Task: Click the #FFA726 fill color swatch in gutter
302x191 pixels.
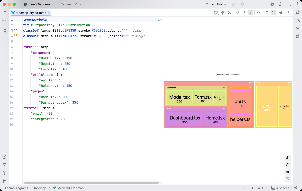Action: pyautogui.click(x=14, y=35)
